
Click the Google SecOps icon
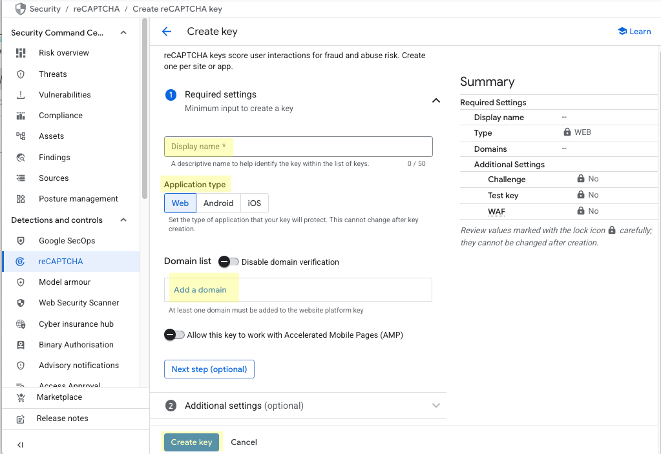pyautogui.click(x=21, y=240)
